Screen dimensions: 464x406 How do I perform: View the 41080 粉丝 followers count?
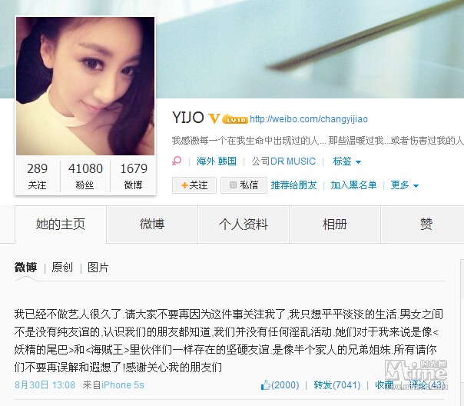(x=85, y=177)
